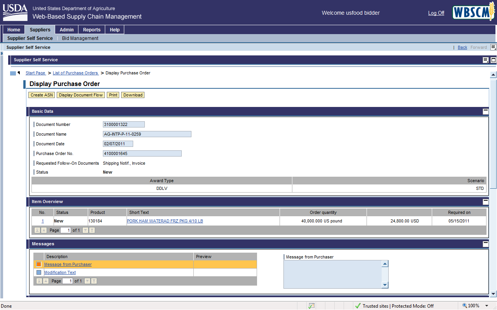Click the Purchase Order No. field

coord(142,153)
